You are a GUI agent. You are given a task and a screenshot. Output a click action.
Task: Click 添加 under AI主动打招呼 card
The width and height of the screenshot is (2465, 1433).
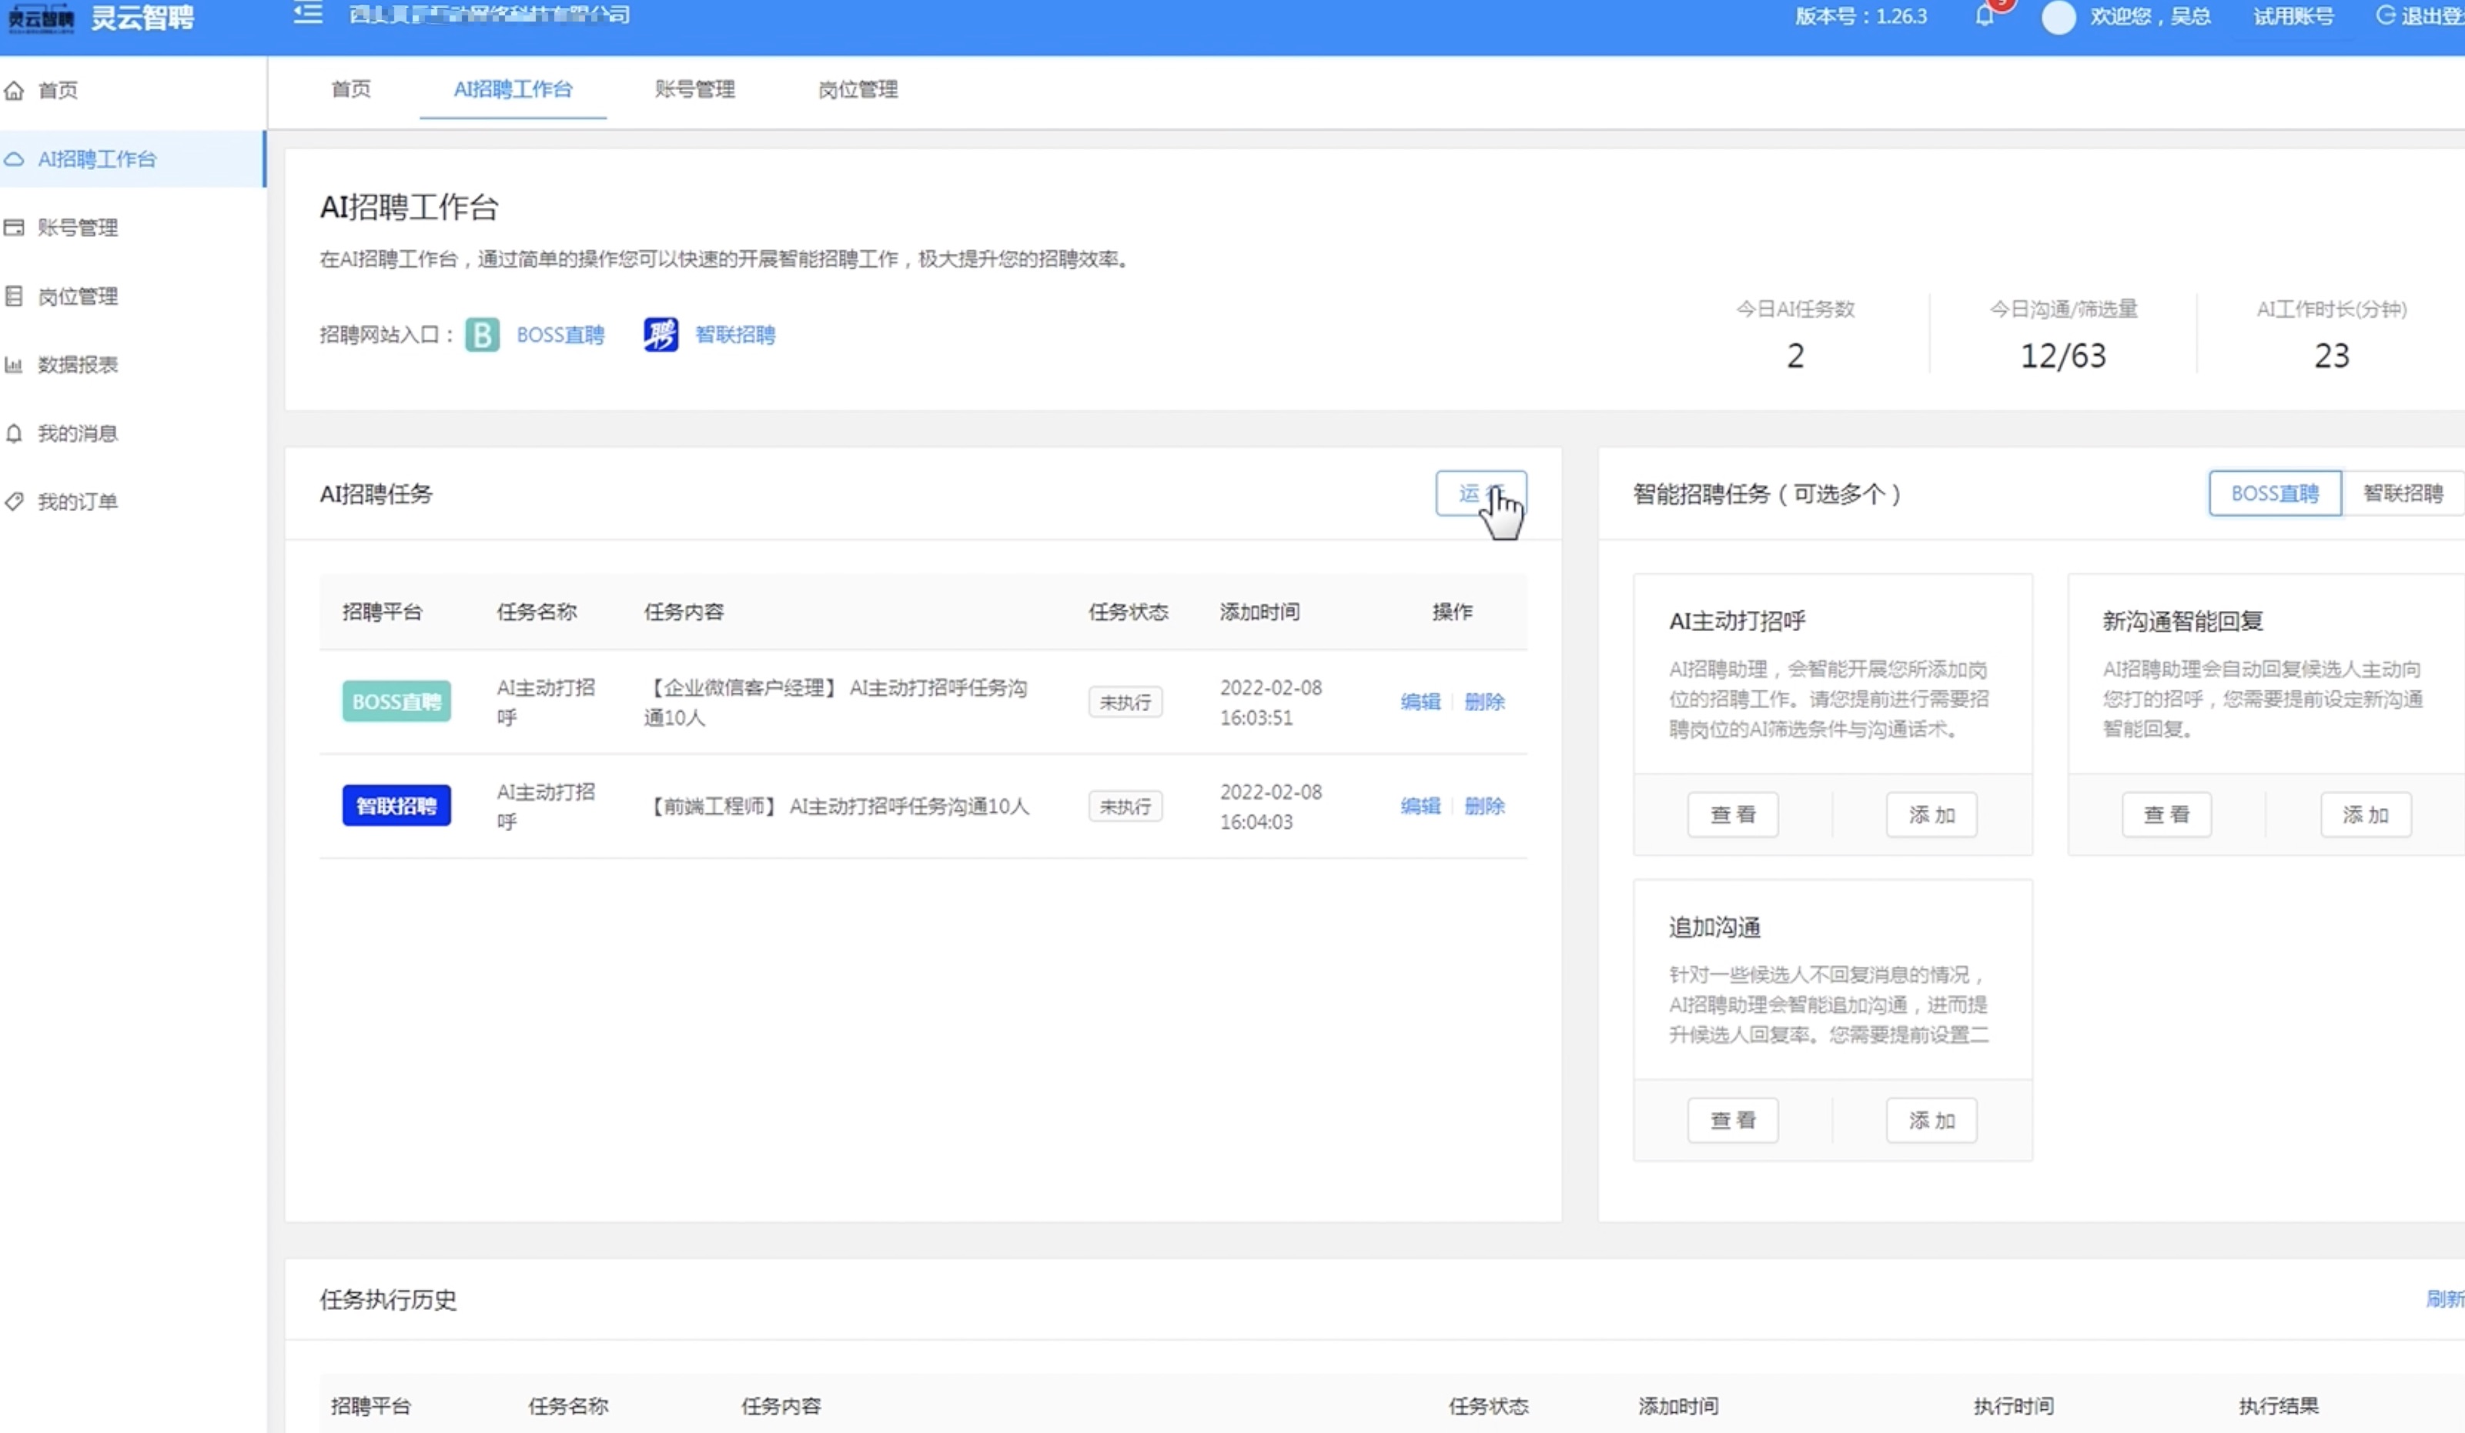[x=1931, y=815]
